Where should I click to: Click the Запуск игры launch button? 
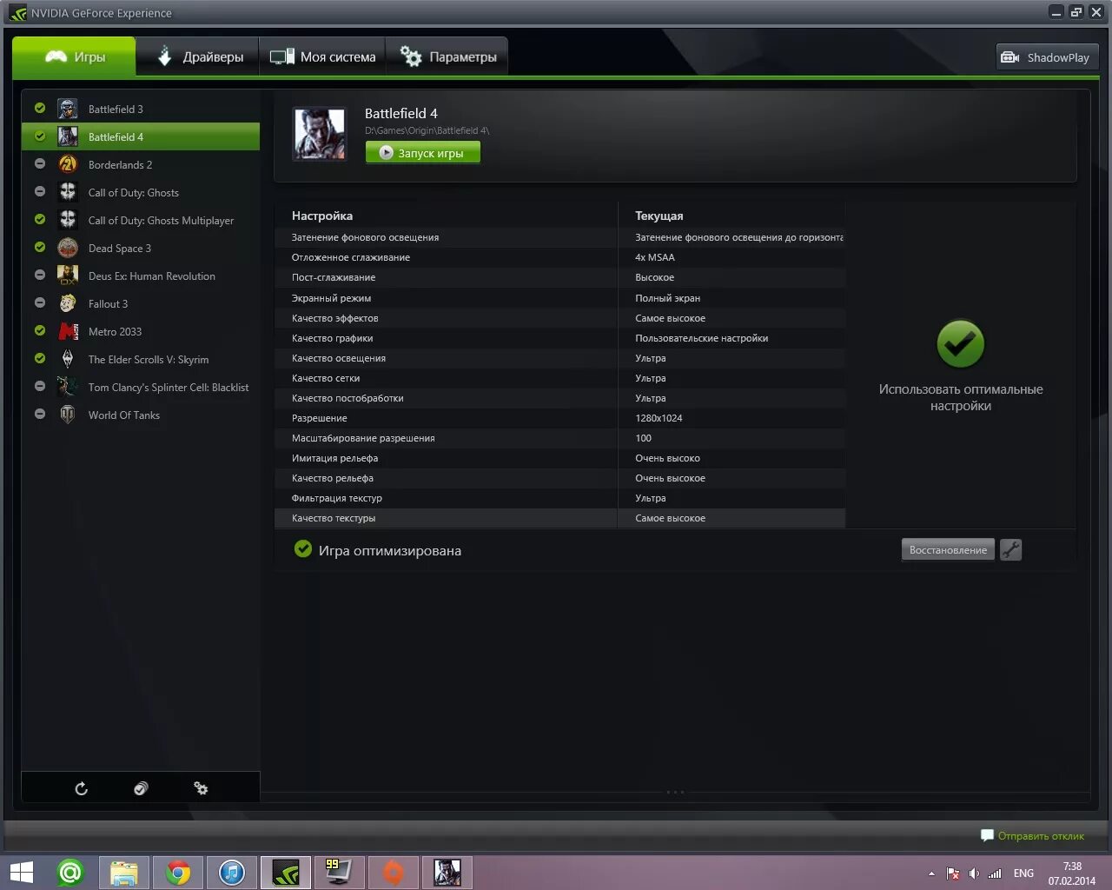point(423,153)
